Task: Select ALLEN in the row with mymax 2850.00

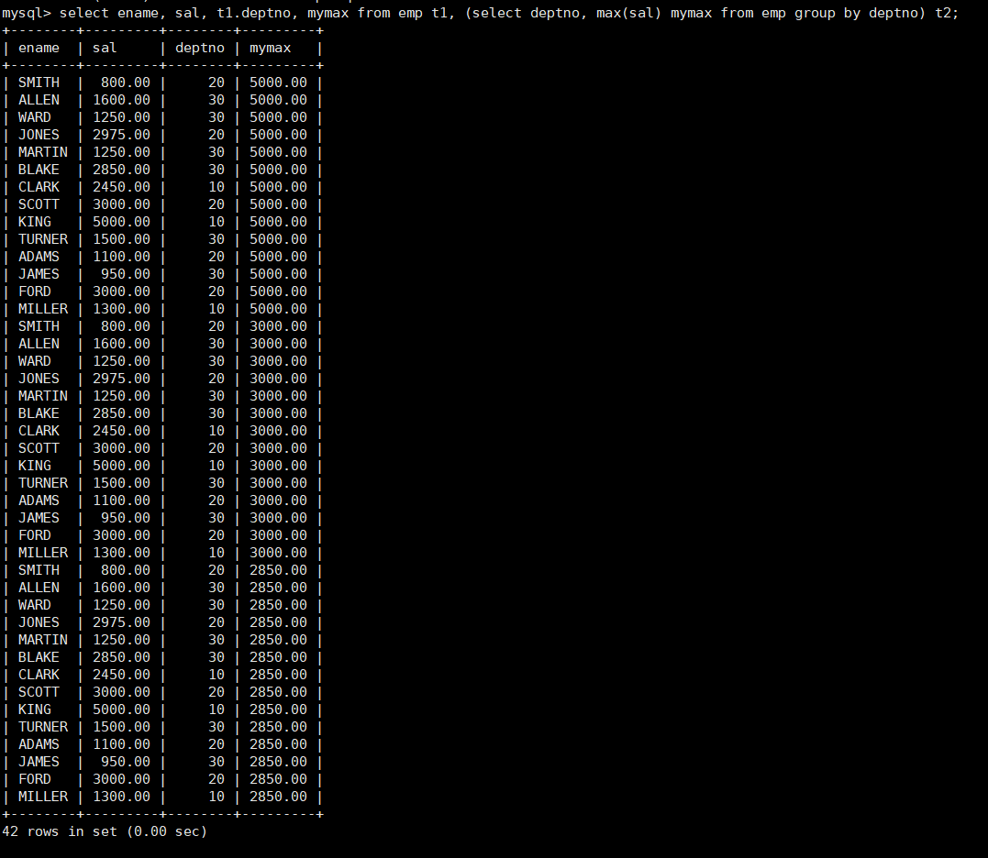Action: (39, 588)
